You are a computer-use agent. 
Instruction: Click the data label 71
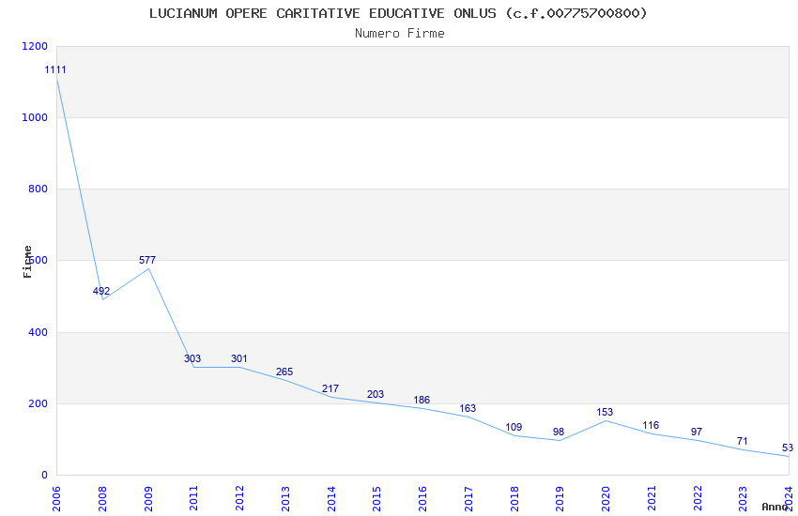[742, 441]
